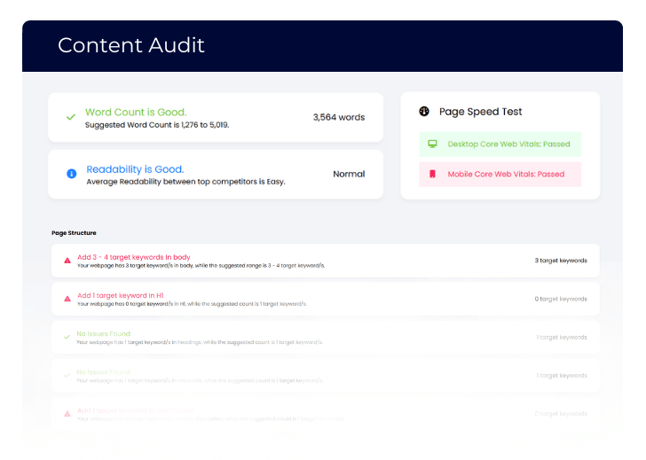Click the gauge icon next to Page Speed Test
The width and height of the screenshot is (646, 460).
click(x=424, y=111)
